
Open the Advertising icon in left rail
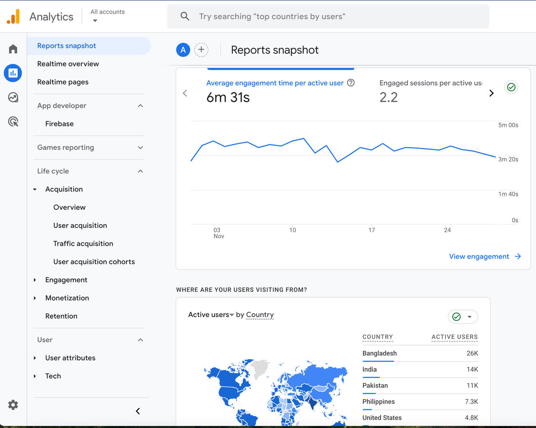pyautogui.click(x=13, y=121)
